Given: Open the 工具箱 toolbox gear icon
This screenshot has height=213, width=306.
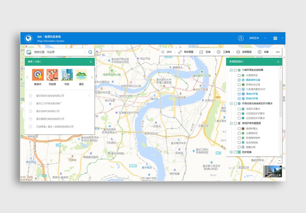Looking at the screenshot, I should pyautogui.click(x=219, y=52).
